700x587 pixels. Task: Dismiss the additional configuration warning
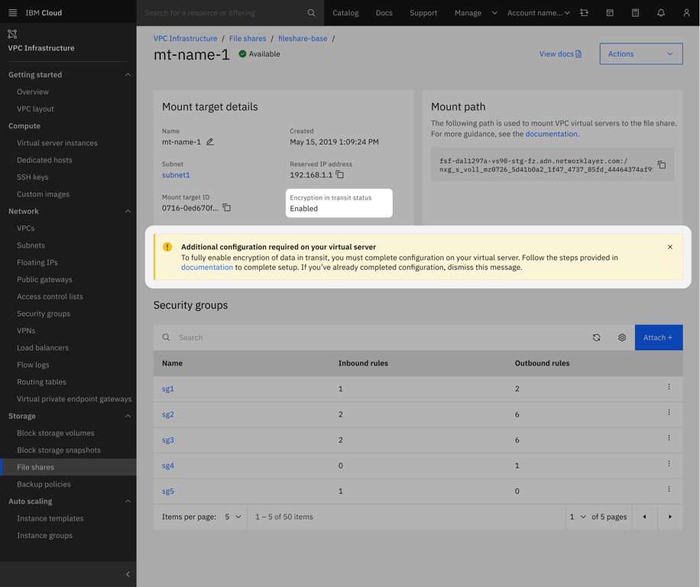(x=670, y=247)
